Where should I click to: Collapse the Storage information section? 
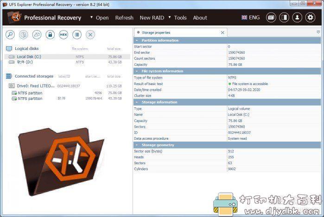137,102
